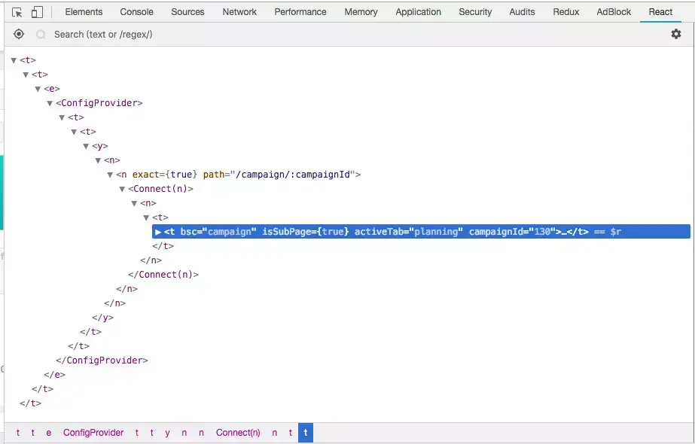
Task: Collapse the route node with path /campaign/:campaignId
Action: pos(110,175)
